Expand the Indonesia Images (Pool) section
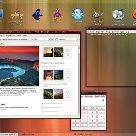The width and height of the screenshot is (136, 136). 42,103
